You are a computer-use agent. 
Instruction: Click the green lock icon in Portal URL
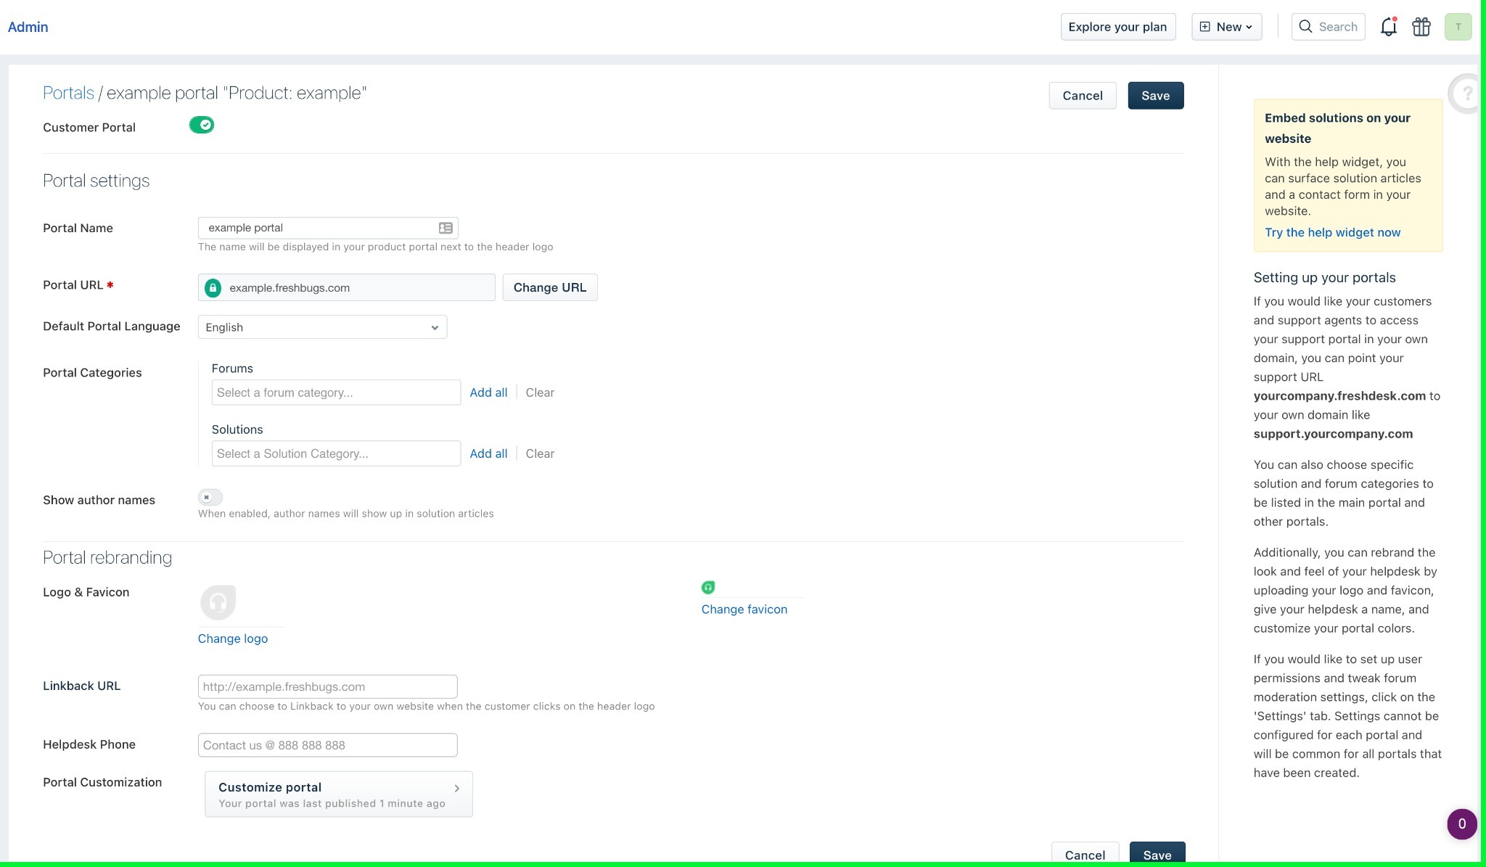click(x=213, y=288)
